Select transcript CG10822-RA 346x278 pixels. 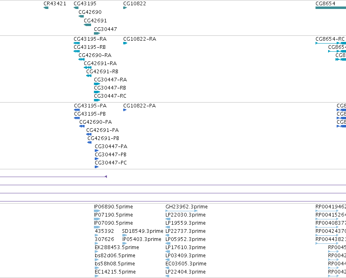(x=125, y=43)
